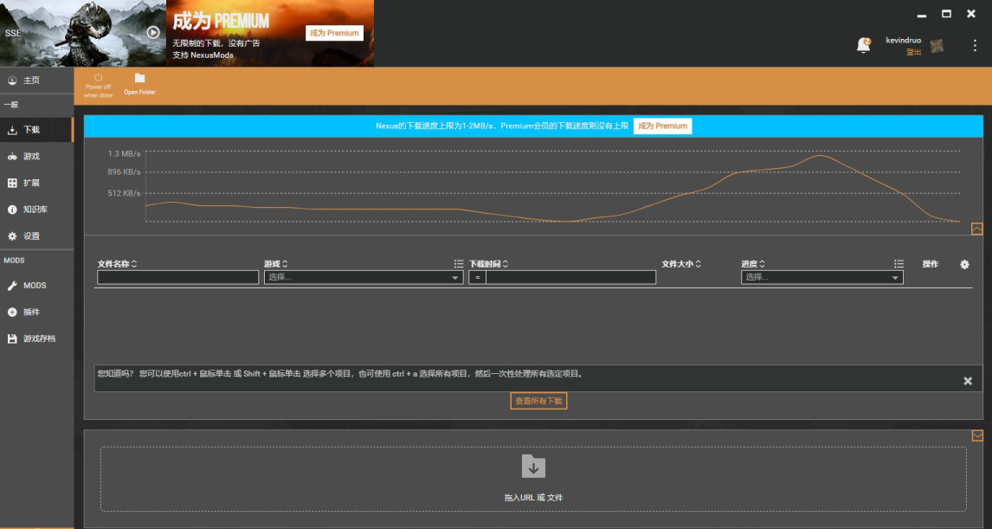The height and width of the screenshot is (529, 992).
Task: Click 查看所有下载 button
Action: [x=538, y=401]
